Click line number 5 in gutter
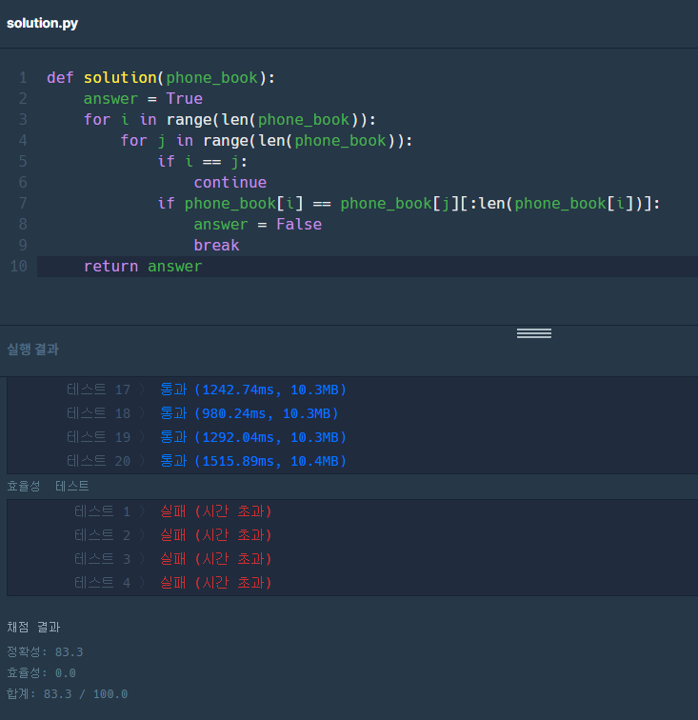698x720 pixels. click(23, 161)
